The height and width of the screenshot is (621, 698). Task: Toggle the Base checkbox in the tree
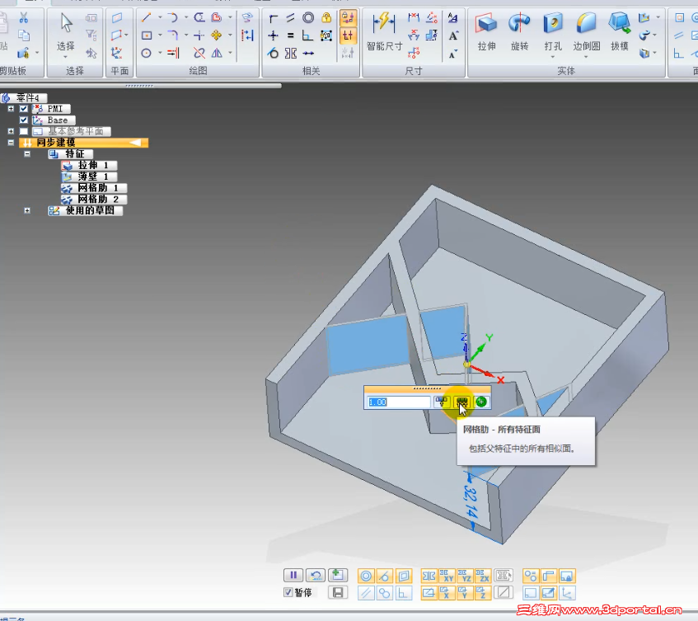(x=24, y=120)
